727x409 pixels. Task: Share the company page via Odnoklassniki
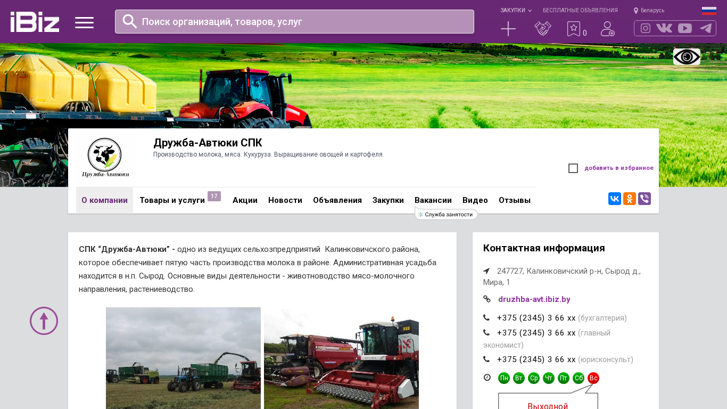tap(630, 199)
